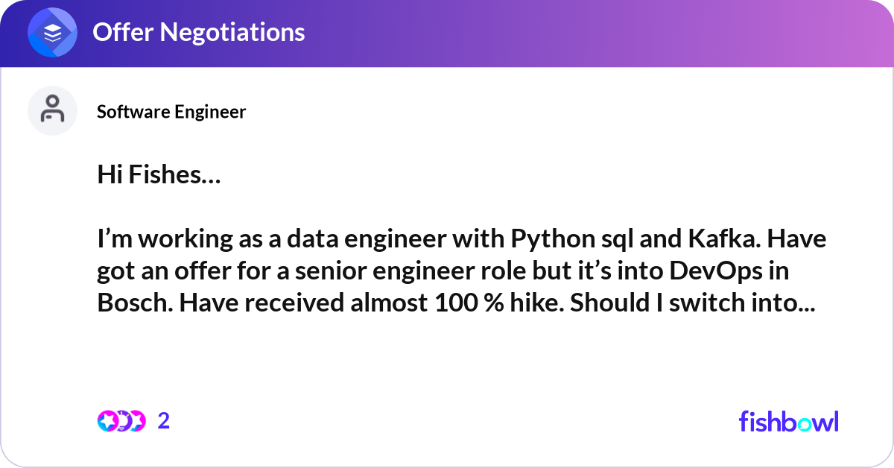Click the empty purple gradient header bar
Viewport: 894px width, 468px height.
[x=596, y=33]
